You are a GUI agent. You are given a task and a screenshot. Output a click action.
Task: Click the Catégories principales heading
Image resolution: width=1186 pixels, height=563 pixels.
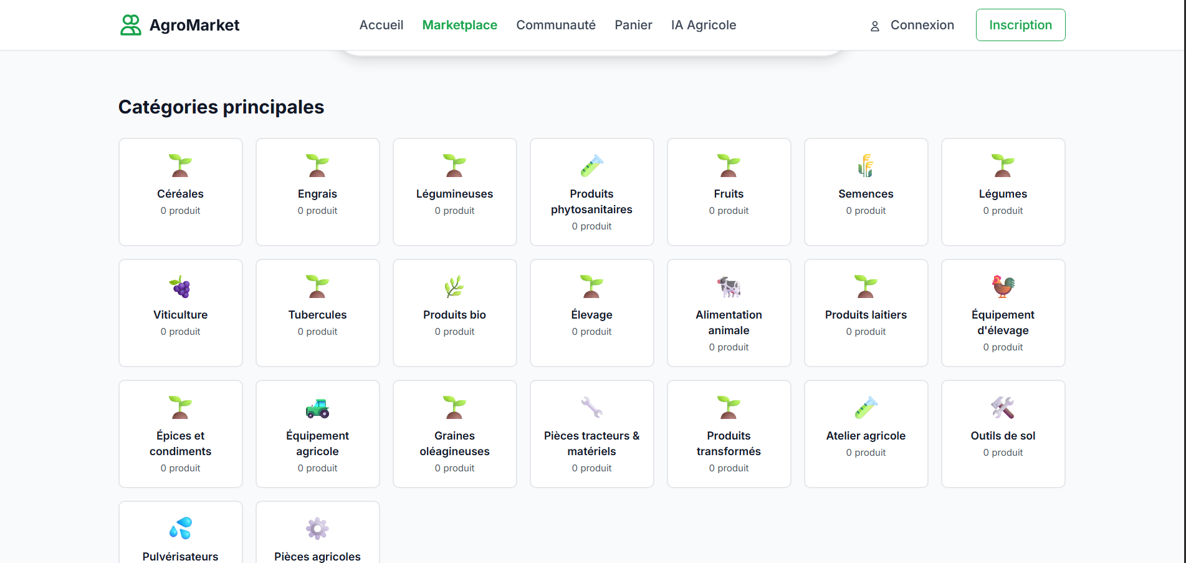tap(221, 107)
